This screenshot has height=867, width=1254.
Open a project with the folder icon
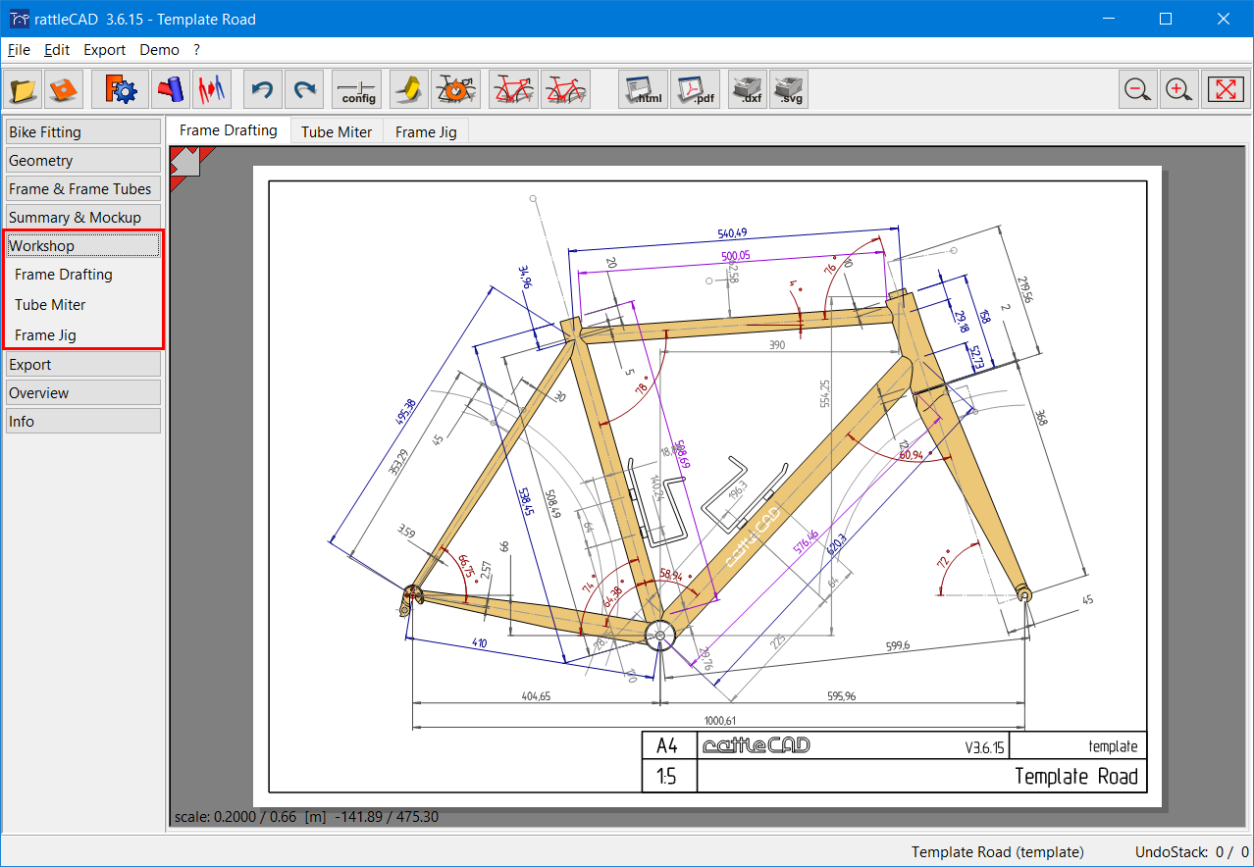[x=23, y=89]
